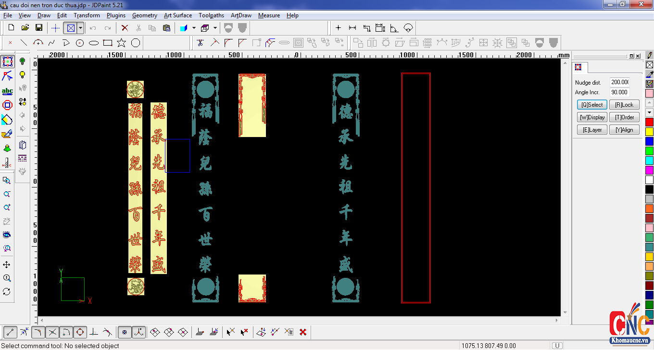Click the red X delete icon
This screenshot has width=654, height=350.
125,28
